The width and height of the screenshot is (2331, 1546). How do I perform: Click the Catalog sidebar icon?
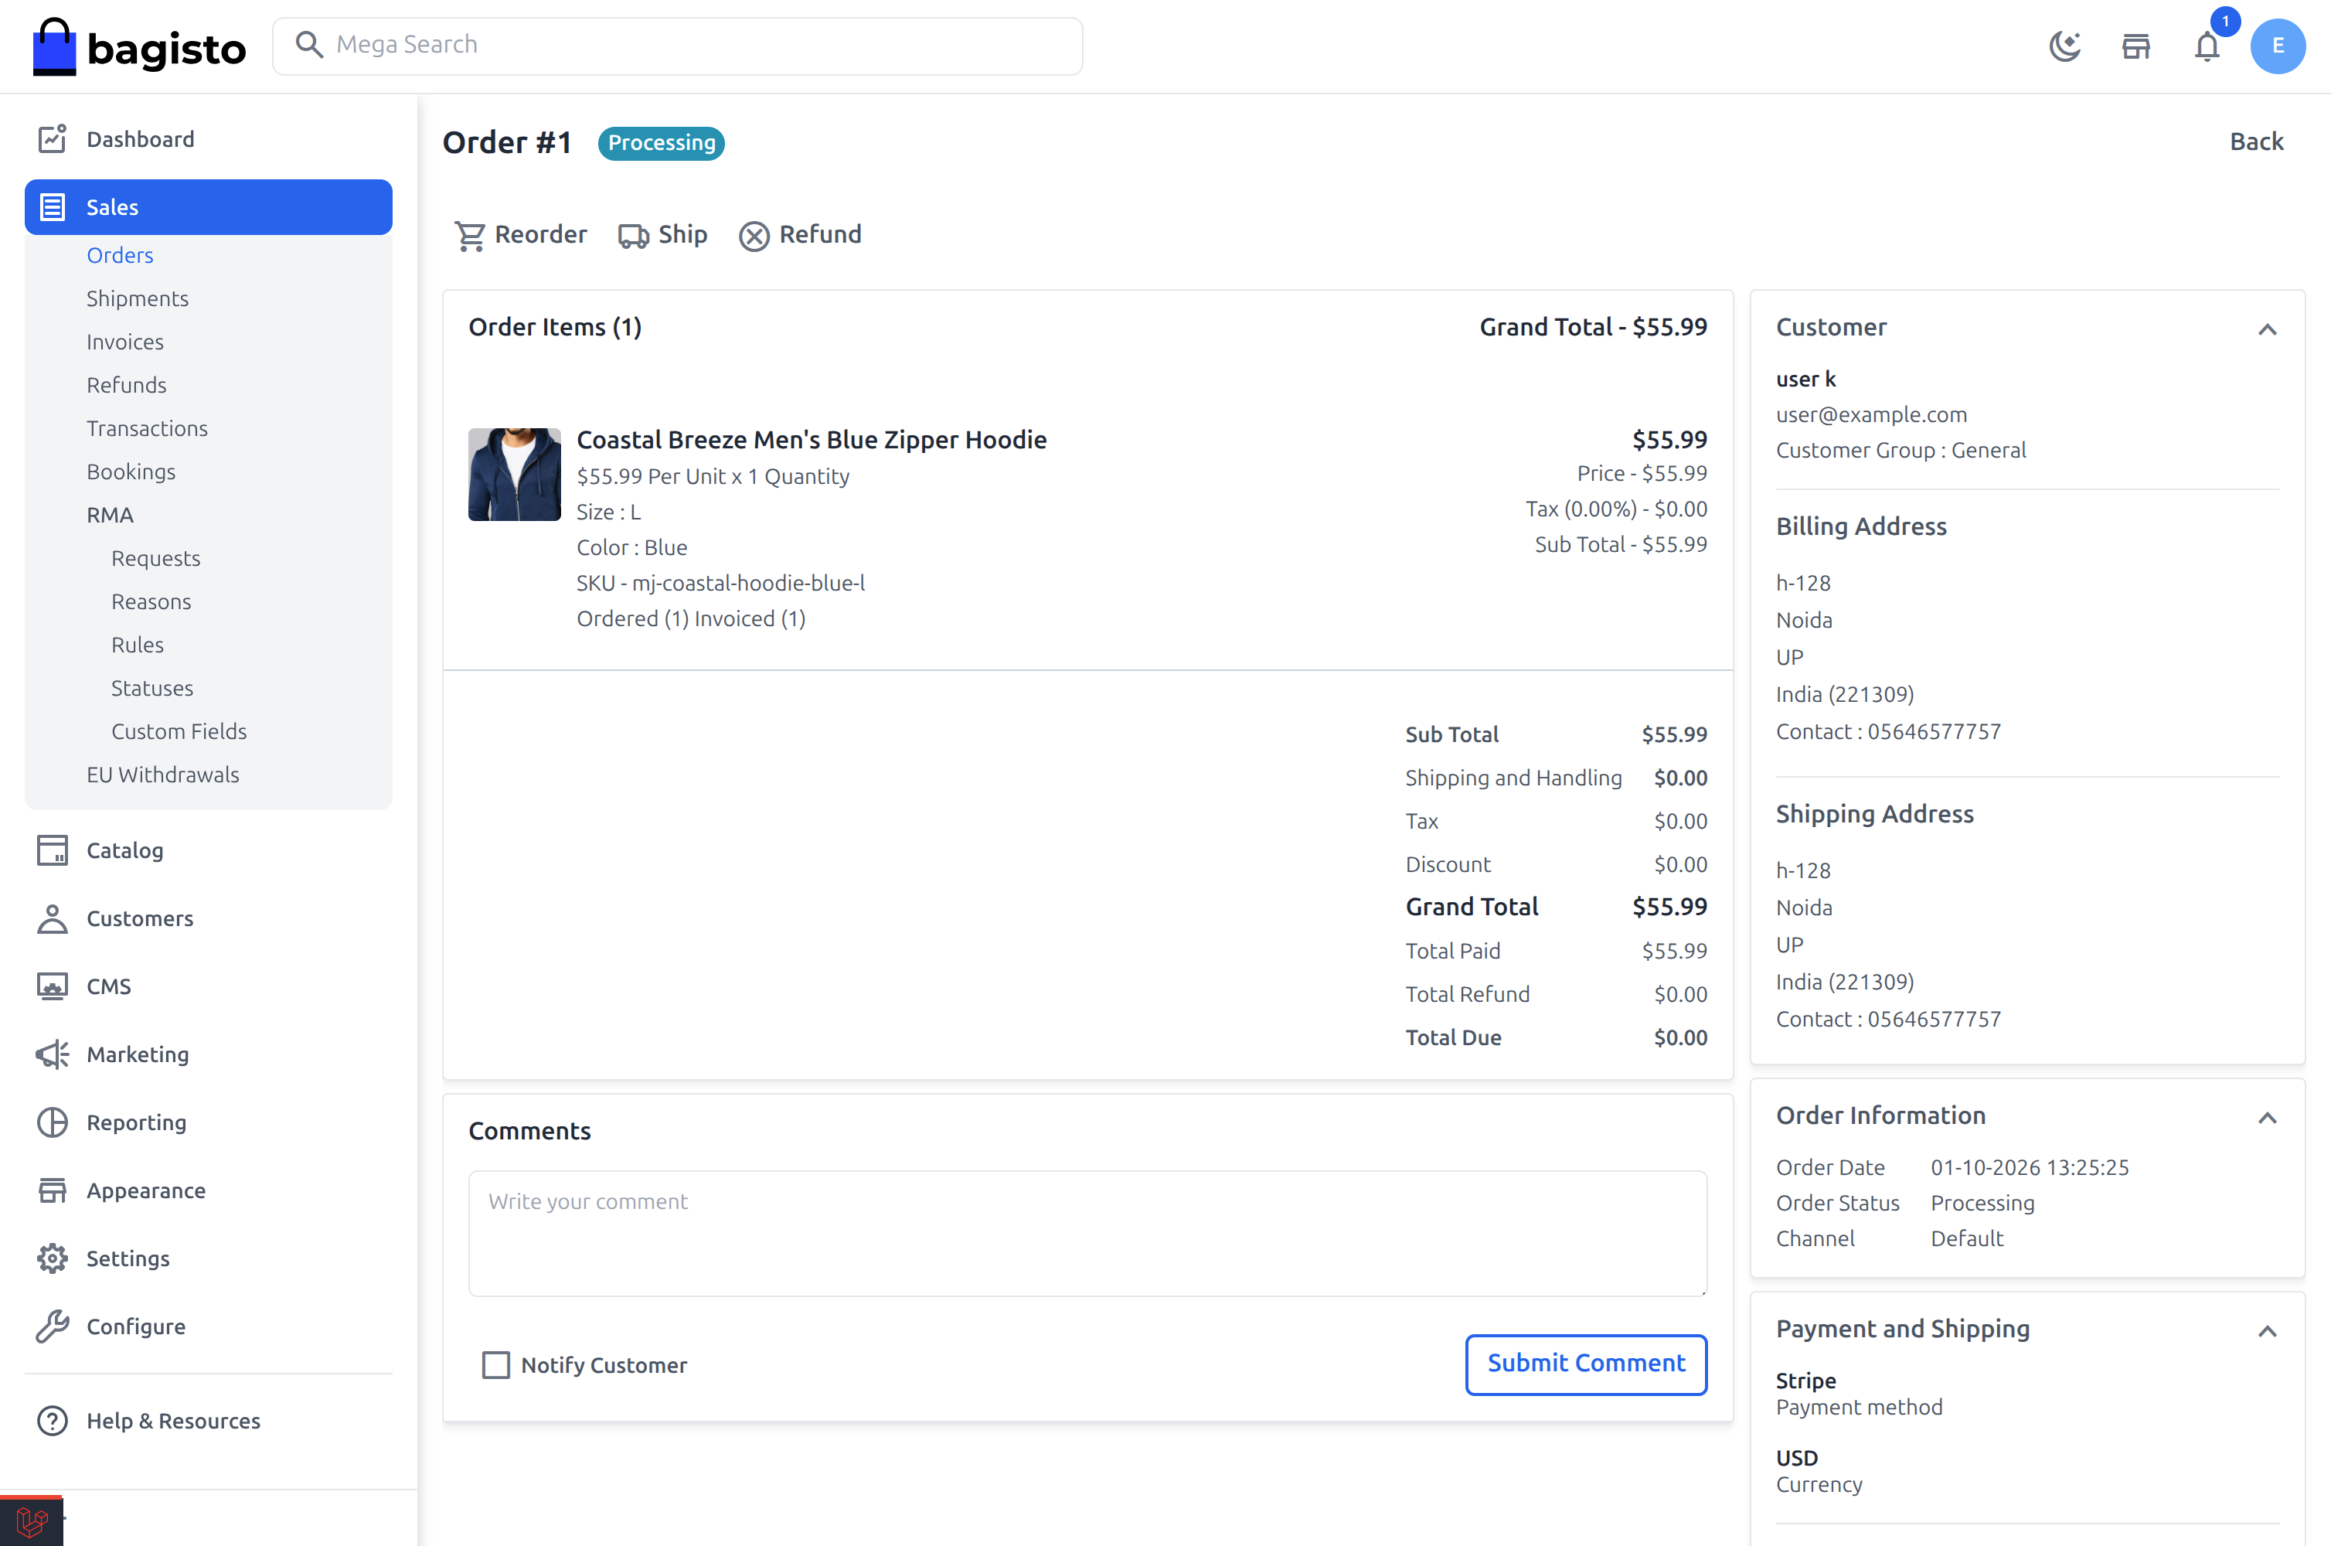[53, 850]
